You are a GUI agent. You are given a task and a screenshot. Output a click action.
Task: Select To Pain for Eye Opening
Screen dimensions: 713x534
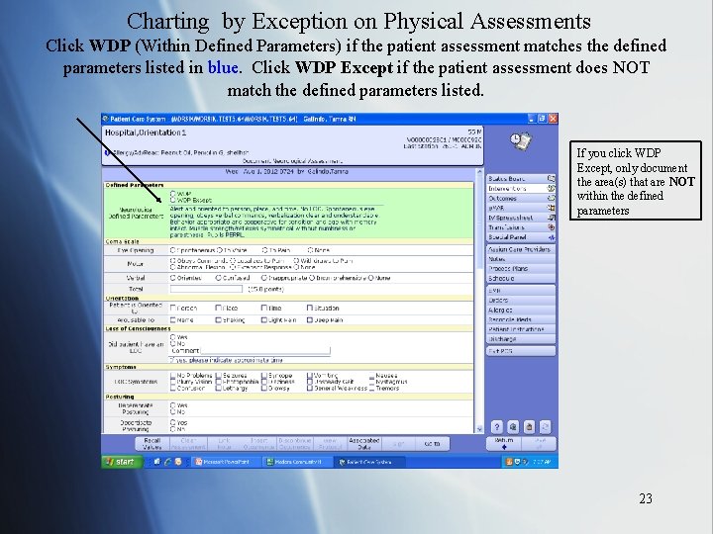pyautogui.click(x=264, y=250)
